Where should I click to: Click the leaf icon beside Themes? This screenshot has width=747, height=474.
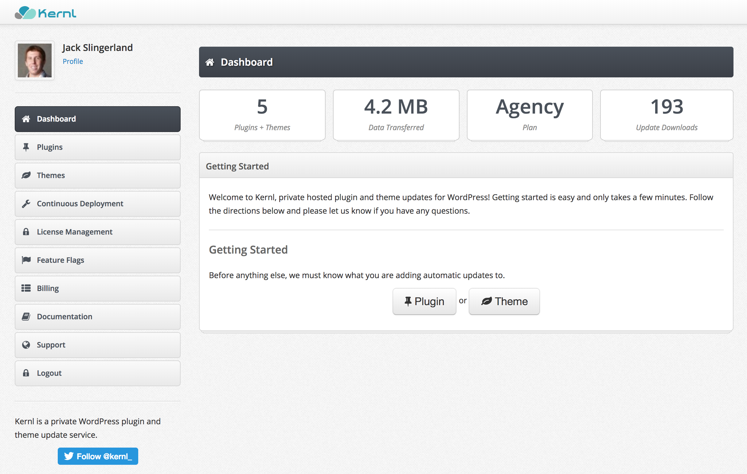[26, 175]
